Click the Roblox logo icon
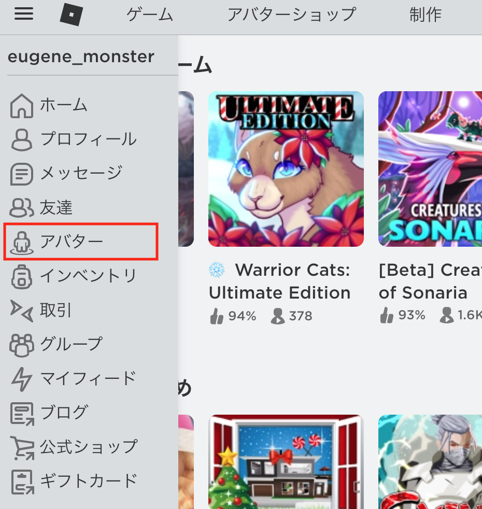Image resolution: width=482 pixels, height=509 pixels. [72, 15]
